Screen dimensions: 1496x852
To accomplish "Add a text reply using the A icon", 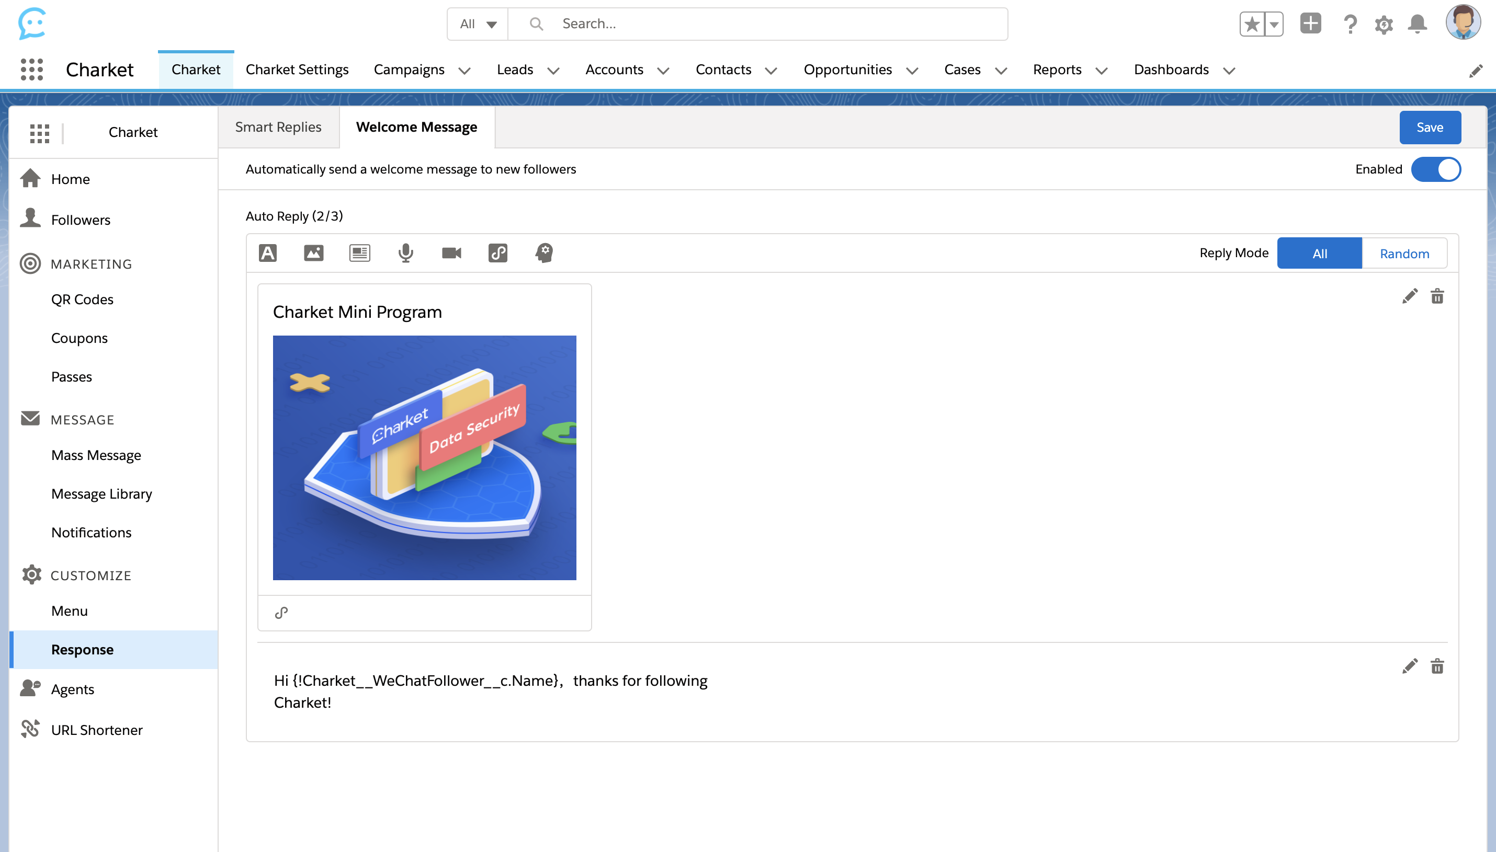I will pos(268,253).
